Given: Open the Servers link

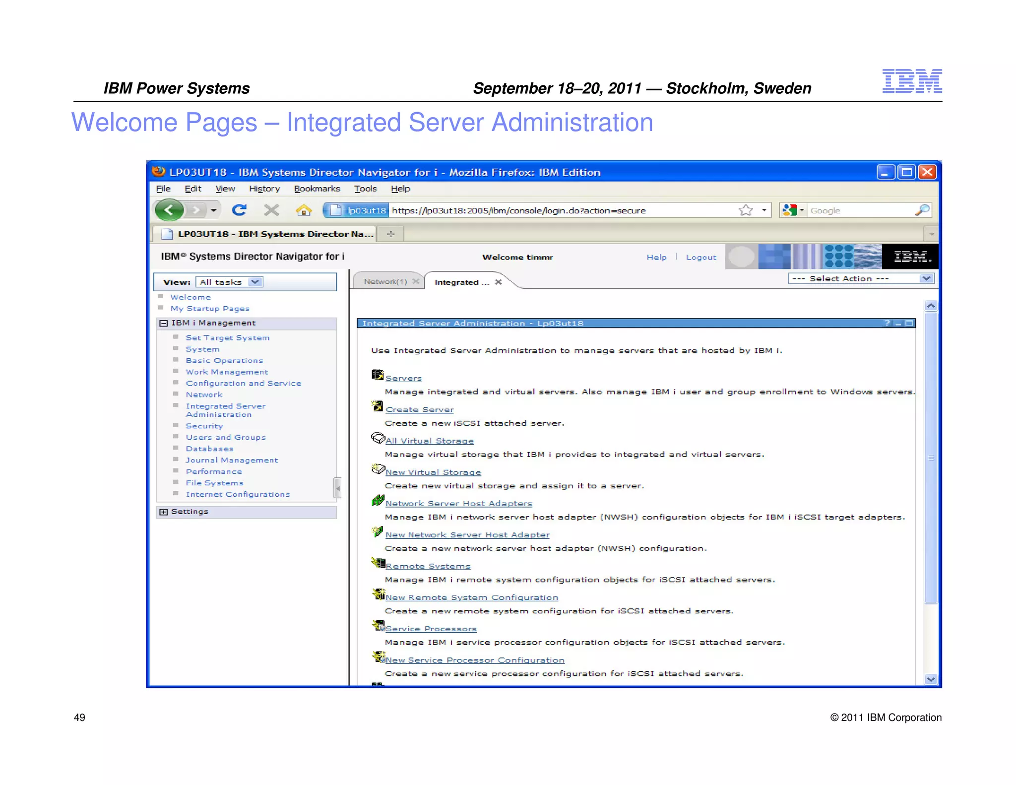Looking at the screenshot, I should click(x=403, y=378).
